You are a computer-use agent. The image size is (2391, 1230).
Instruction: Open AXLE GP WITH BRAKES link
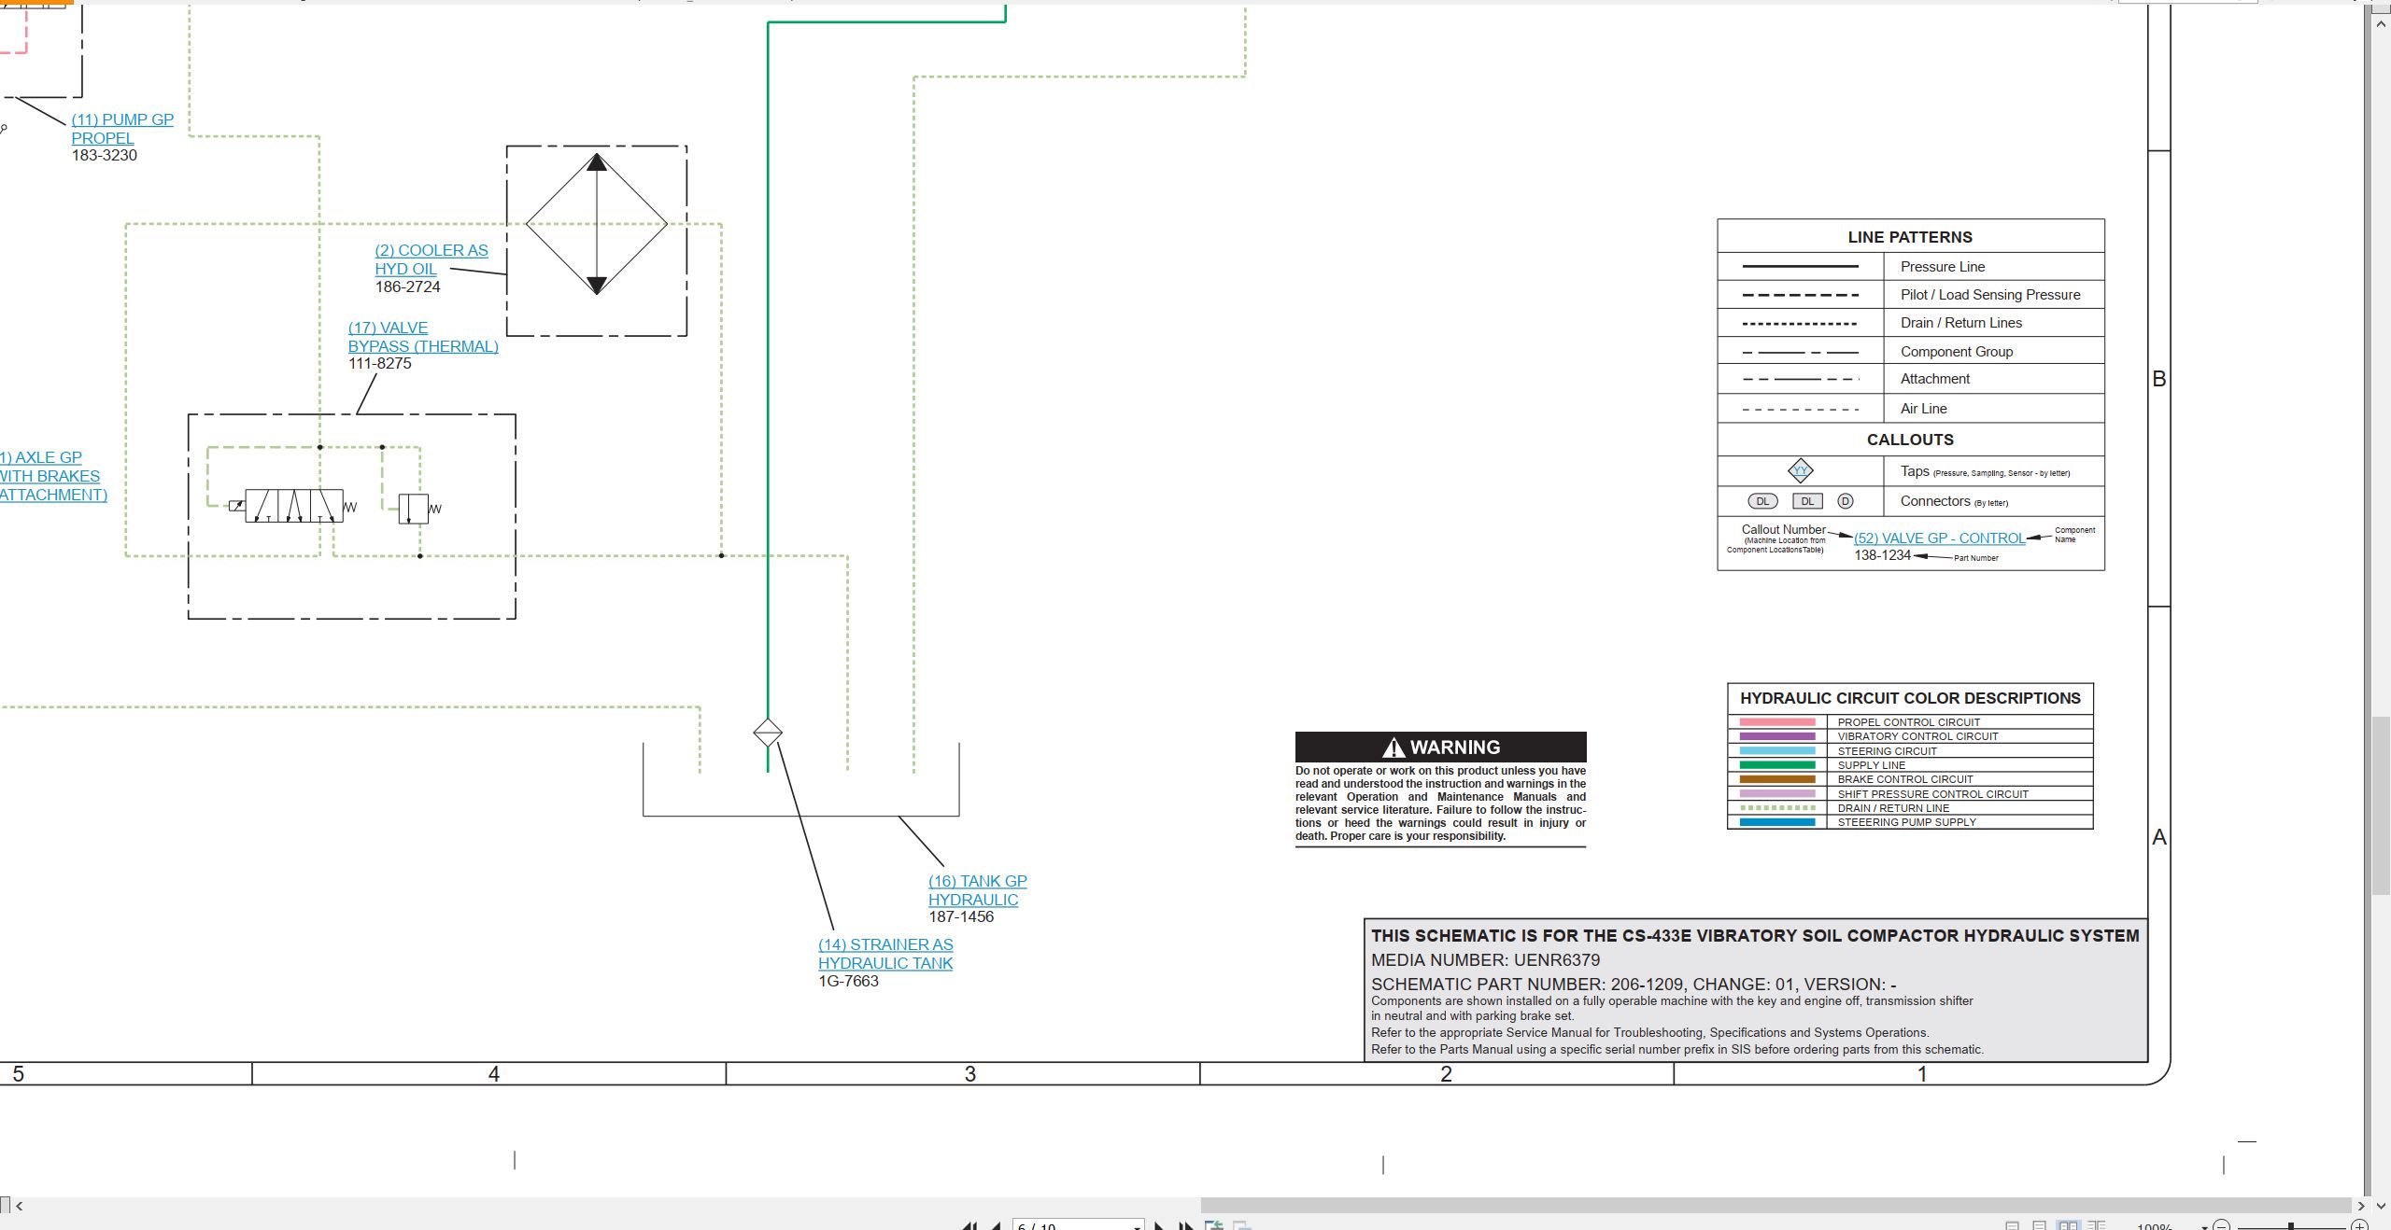click(51, 476)
